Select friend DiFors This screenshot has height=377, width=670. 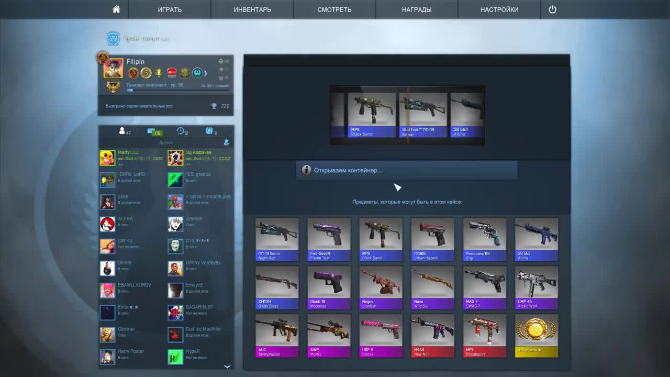tap(132, 269)
